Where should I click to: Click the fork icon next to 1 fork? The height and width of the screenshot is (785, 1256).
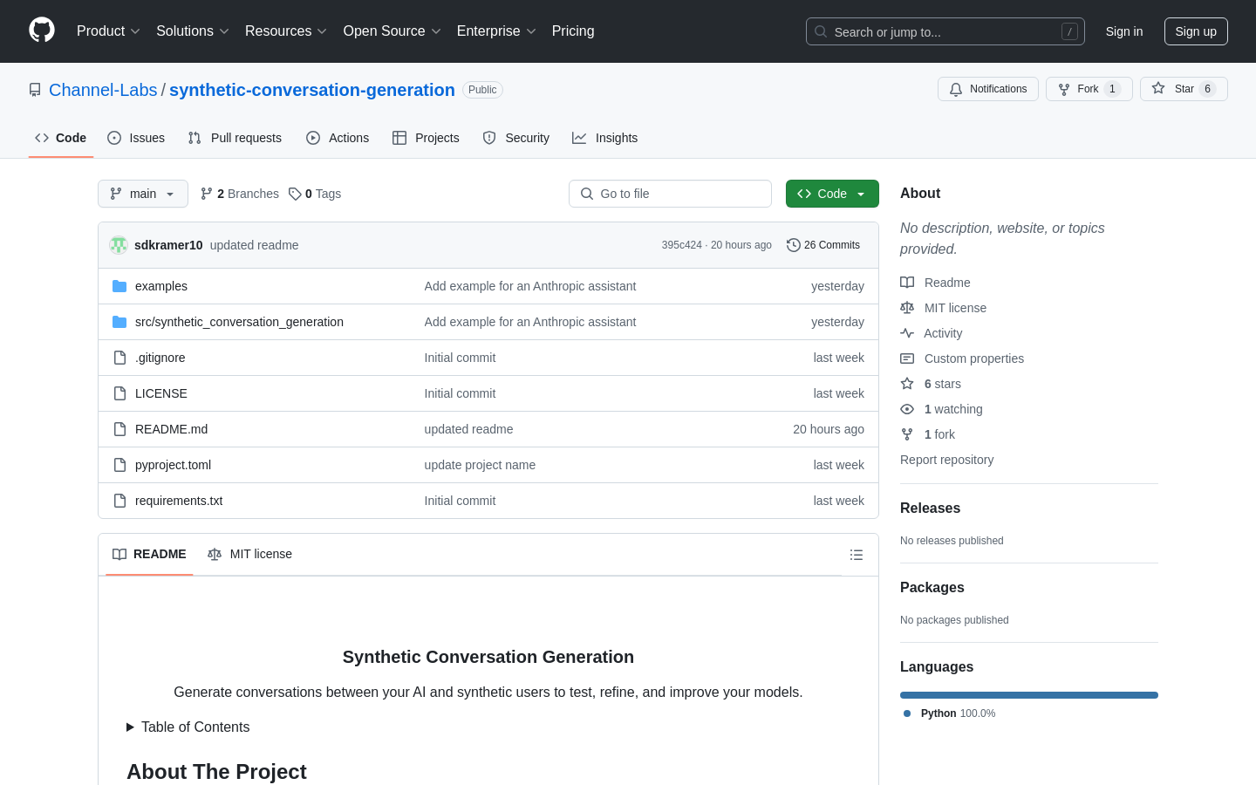(907, 434)
